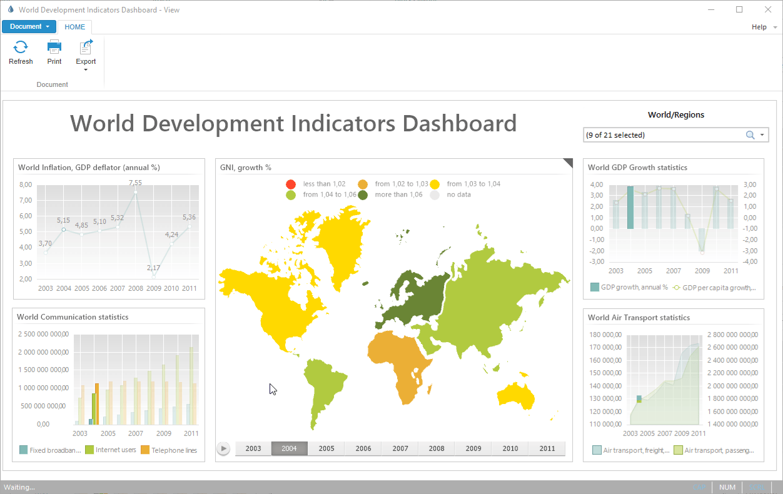
Task: Toggle GDP growth, annual % legend series
Action: click(629, 288)
